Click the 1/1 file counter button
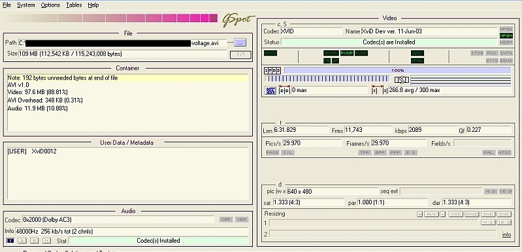 click(240, 55)
